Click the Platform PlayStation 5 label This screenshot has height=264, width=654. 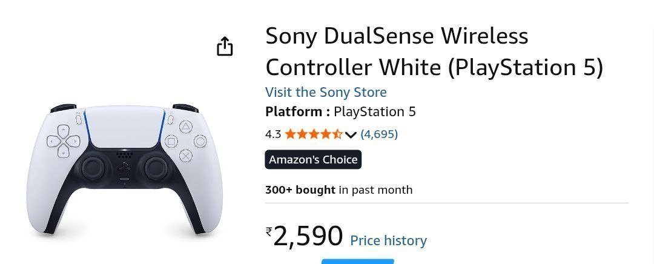point(340,112)
